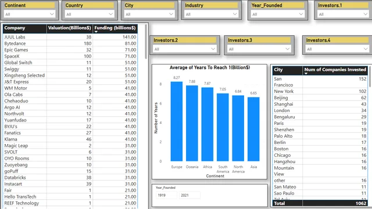The width and height of the screenshot is (372, 209).
Task: Open the Investors.4 filter dropdown
Action: pos(337,49)
